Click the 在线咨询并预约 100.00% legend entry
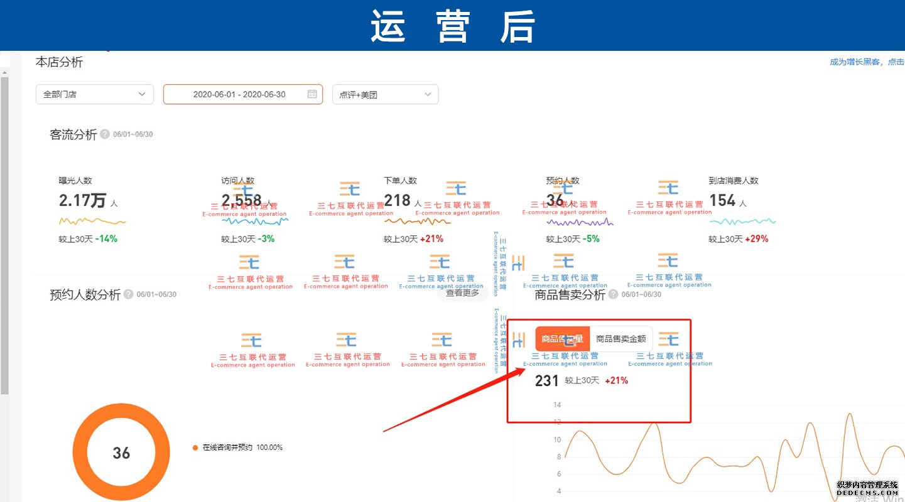 pyautogui.click(x=238, y=447)
